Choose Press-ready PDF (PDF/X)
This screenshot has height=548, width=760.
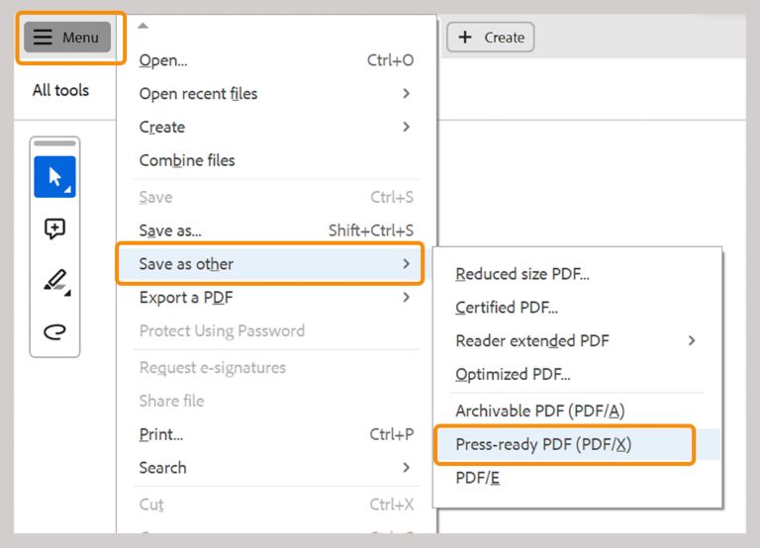point(543,444)
